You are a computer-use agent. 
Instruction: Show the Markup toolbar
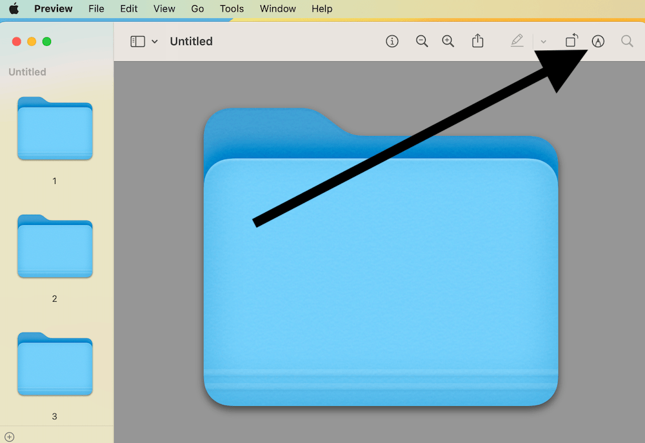(x=598, y=41)
